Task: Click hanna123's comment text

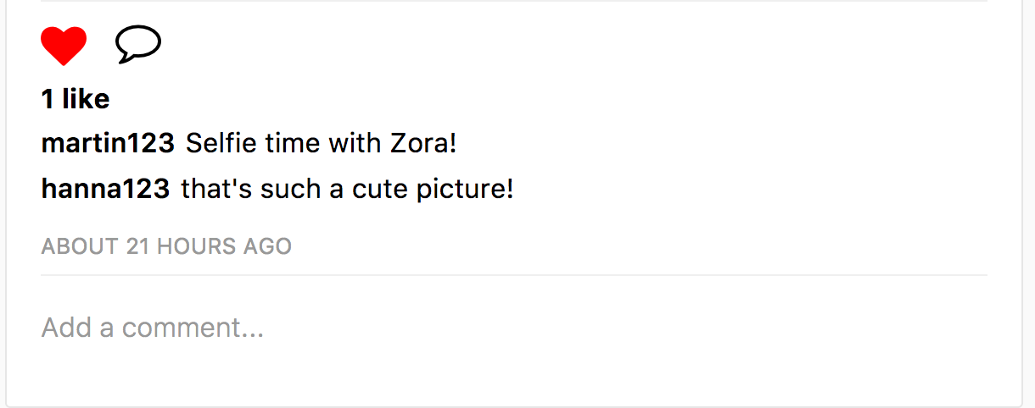Action: click(348, 189)
